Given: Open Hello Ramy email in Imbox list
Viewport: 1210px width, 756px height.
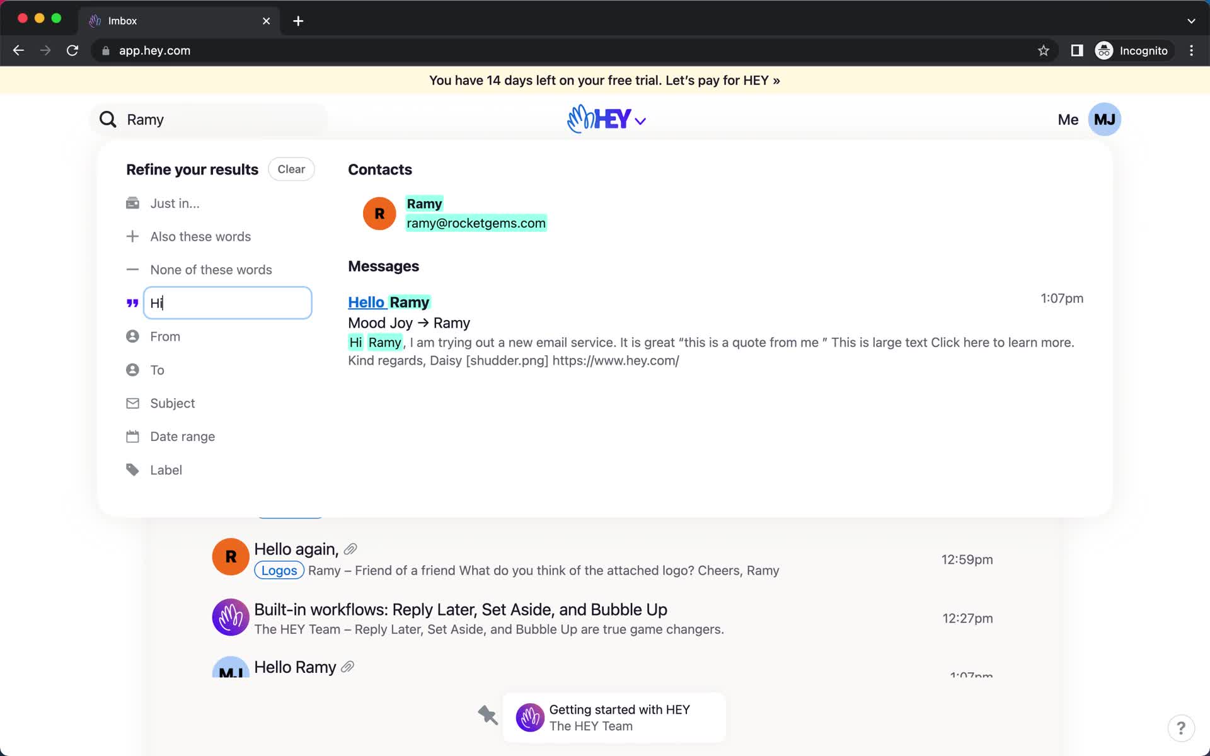Looking at the screenshot, I should (x=295, y=667).
